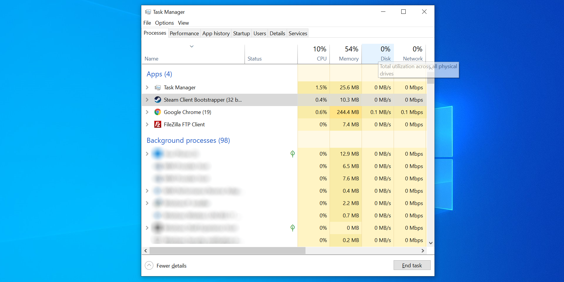Click the Task Manager process icon under Apps
This screenshot has width=564, height=282.
[158, 87]
